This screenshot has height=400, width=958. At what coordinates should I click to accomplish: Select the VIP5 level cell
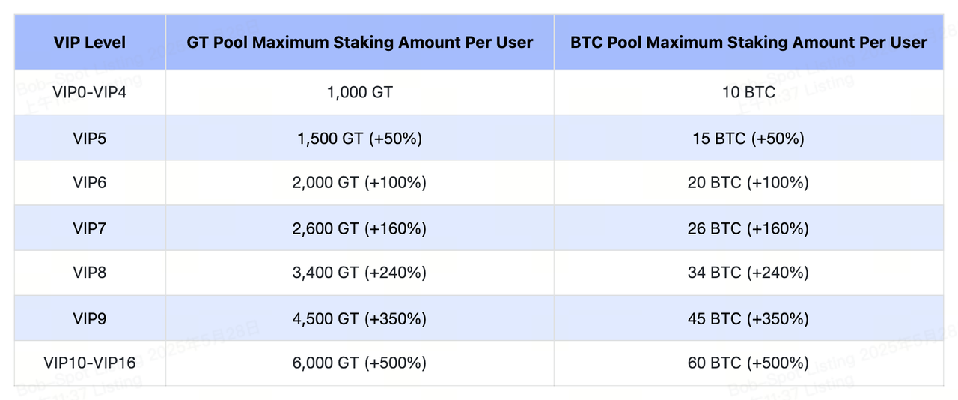tap(90, 138)
